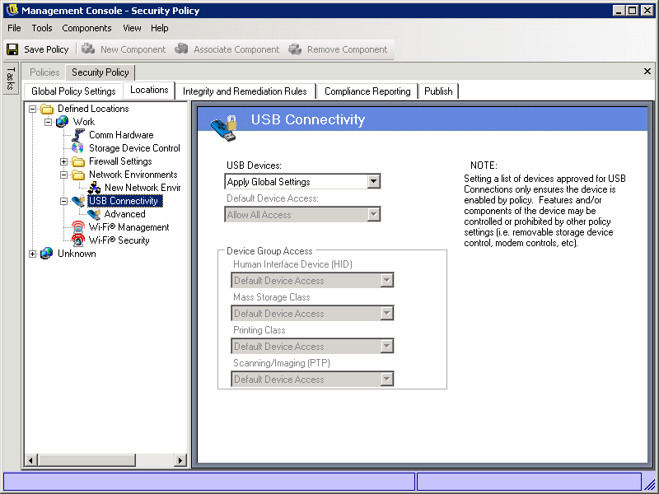Viewport: 659px width, 494px height.
Task: Open the Components menu
Action: click(86, 28)
